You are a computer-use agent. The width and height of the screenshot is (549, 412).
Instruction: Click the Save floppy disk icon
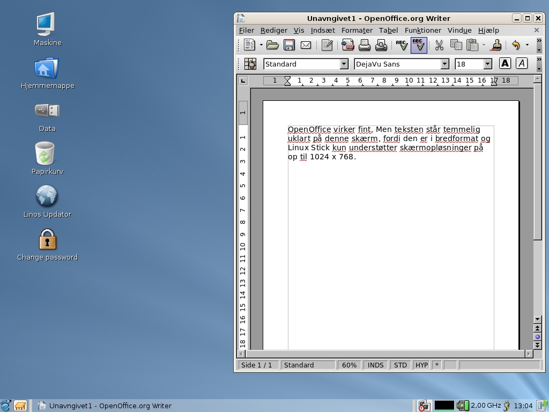point(289,46)
